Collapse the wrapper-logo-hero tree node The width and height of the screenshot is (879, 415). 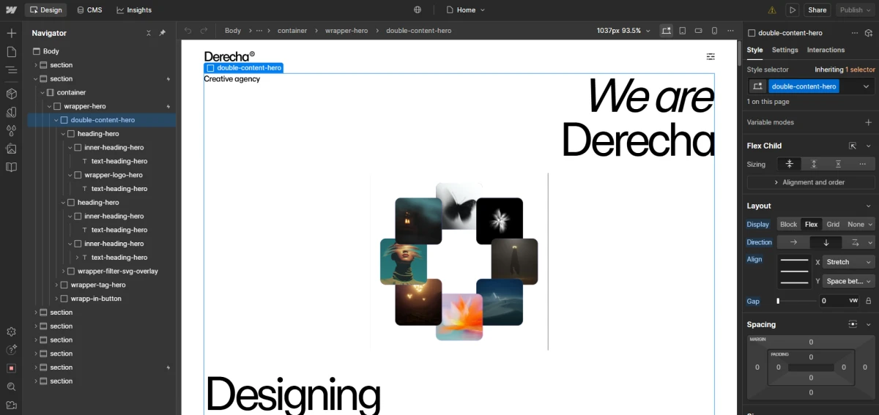70,175
